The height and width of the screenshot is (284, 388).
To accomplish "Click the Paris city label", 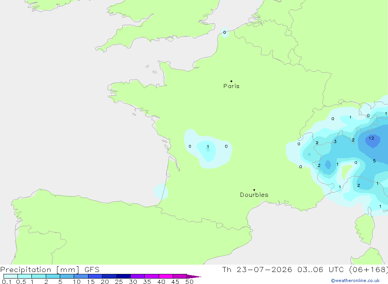I will click(231, 86).
